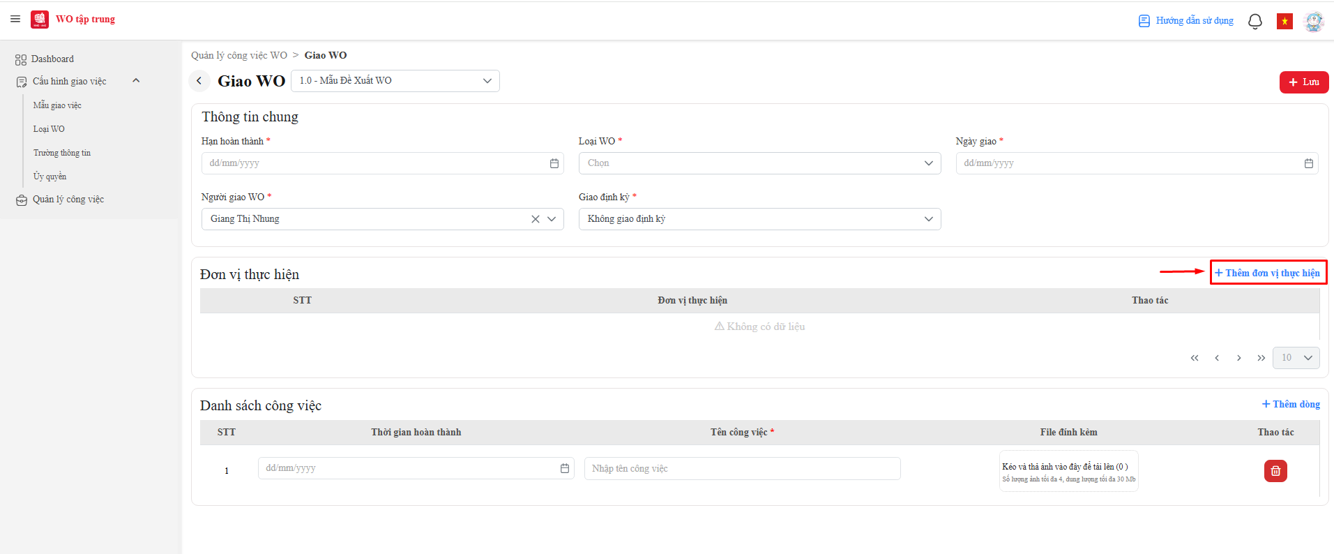The image size is (1334, 554).
Task: Go to first page of Đơn vị table
Action: pos(1195,358)
